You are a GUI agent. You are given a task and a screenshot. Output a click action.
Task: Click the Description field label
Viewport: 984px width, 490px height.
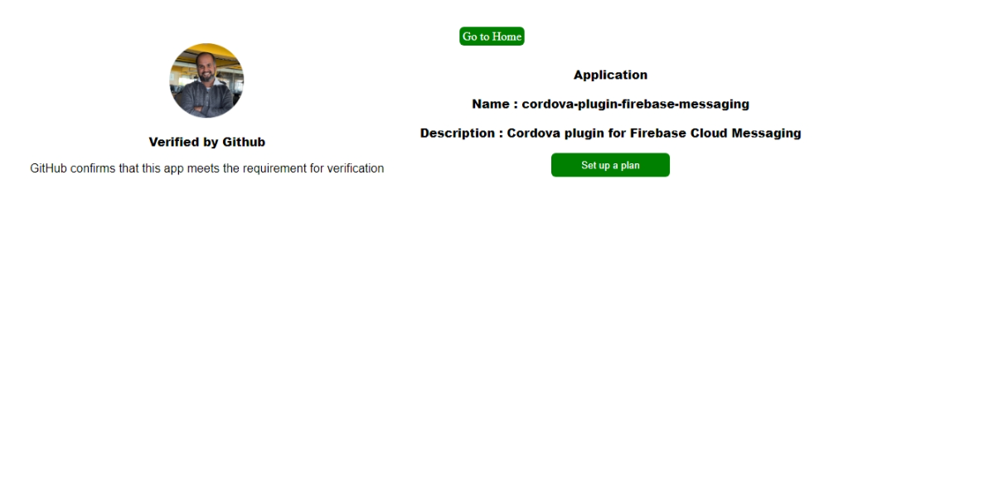(460, 133)
